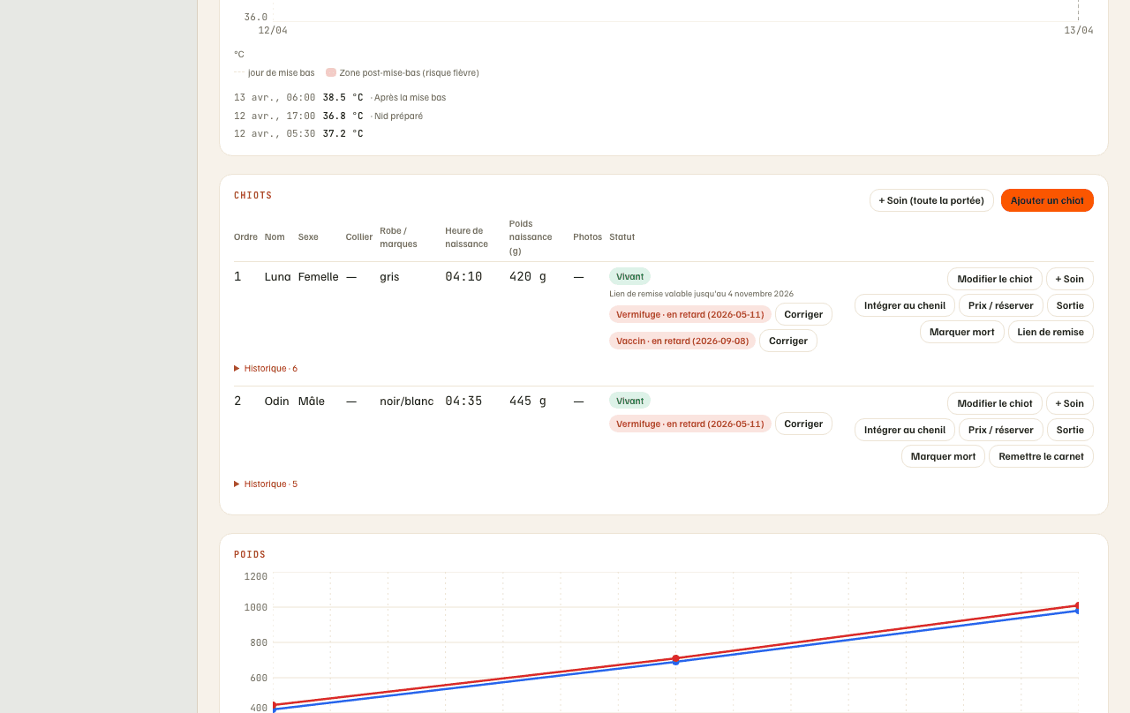The height and width of the screenshot is (713, 1130).
Task: Click Sortie button in Luna's row
Action: (1070, 305)
